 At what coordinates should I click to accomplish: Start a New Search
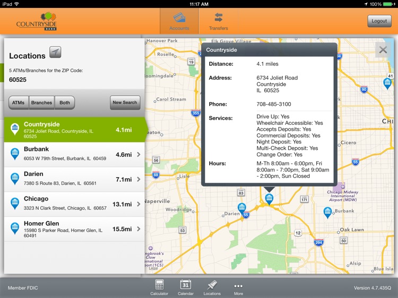(x=125, y=102)
